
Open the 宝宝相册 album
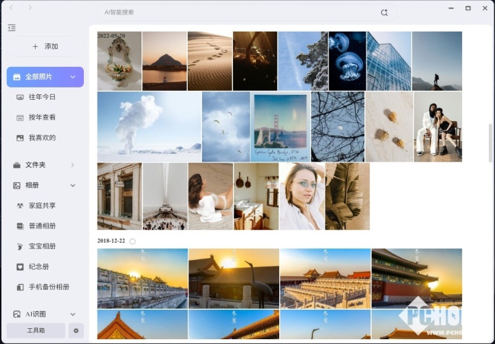(x=42, y=246)
